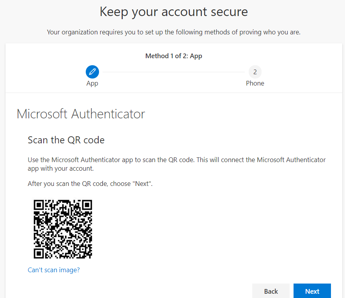Click the QR code's small bottom-right alignment square
Image resolution: width=345 pixels, height=298 pixels.
click(83, 249)
